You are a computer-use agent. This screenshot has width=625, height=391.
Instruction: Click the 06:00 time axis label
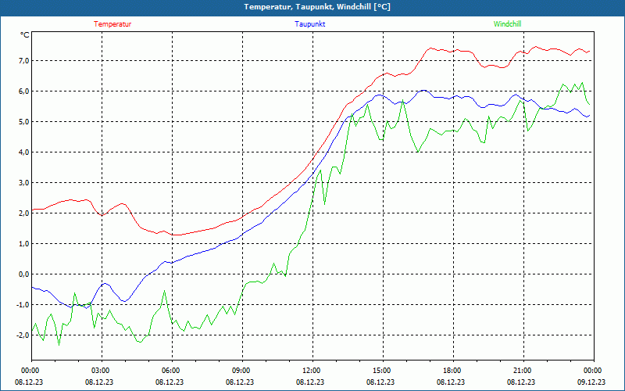(172, 370)
